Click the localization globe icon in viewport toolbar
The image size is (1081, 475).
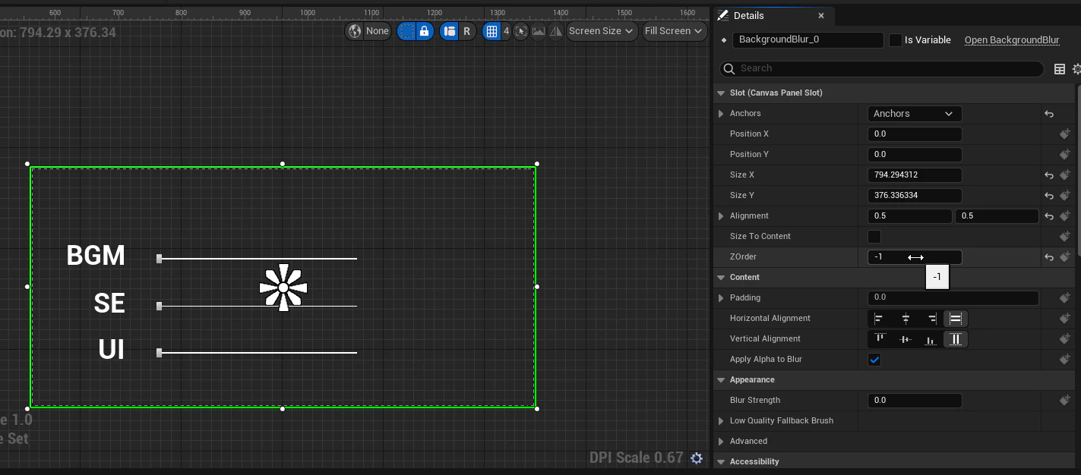click(355, 31)
